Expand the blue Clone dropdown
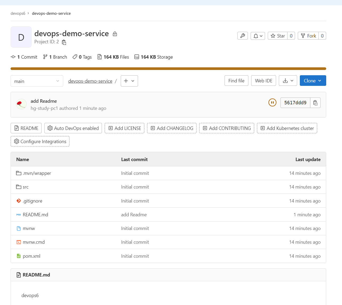This screenshot has width=342, height=305. click(x=313, y=81)
